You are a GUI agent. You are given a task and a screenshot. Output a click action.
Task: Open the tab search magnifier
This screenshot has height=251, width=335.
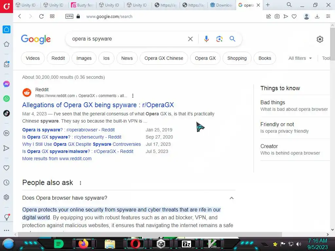(289, 5)
